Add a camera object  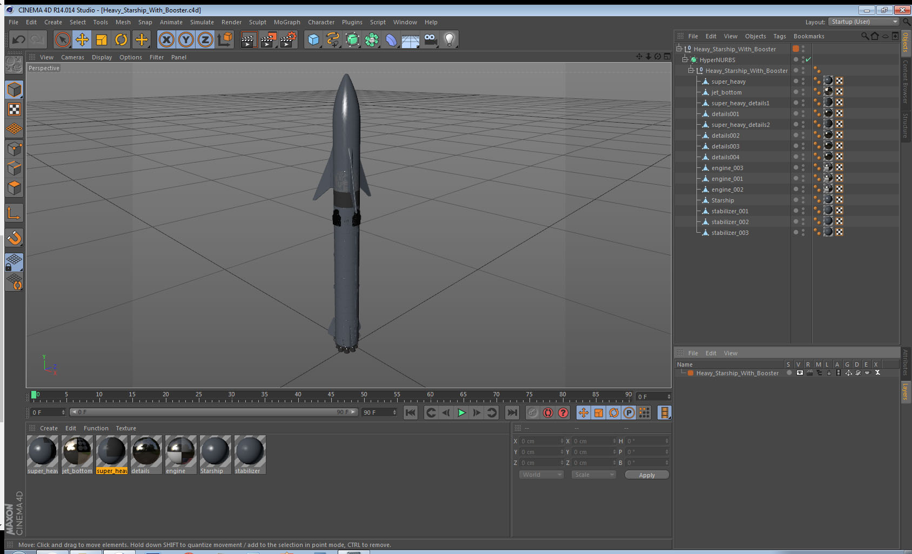pos(430,39)
